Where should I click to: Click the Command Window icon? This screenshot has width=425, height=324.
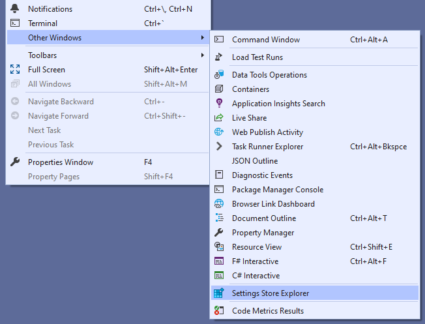point(219,39)
